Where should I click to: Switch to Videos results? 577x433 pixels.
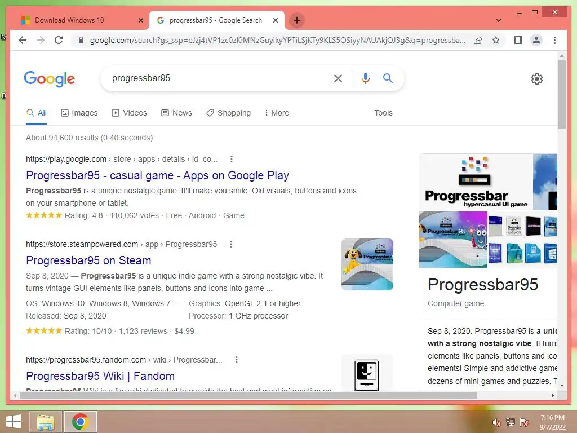tap(129, 113)
